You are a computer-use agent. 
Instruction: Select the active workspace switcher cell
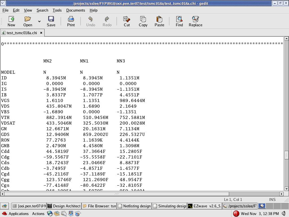262,206
